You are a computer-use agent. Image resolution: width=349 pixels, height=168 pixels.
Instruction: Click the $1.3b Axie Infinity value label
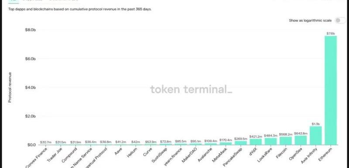(x=315, y=124)
